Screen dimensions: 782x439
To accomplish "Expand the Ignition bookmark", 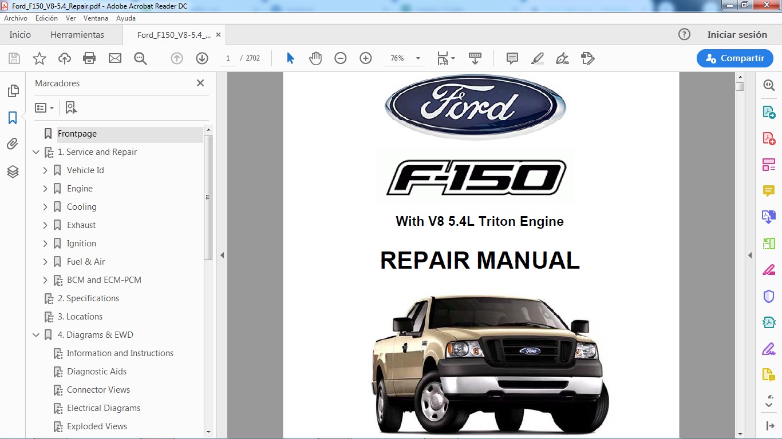I will click(45, 244).
